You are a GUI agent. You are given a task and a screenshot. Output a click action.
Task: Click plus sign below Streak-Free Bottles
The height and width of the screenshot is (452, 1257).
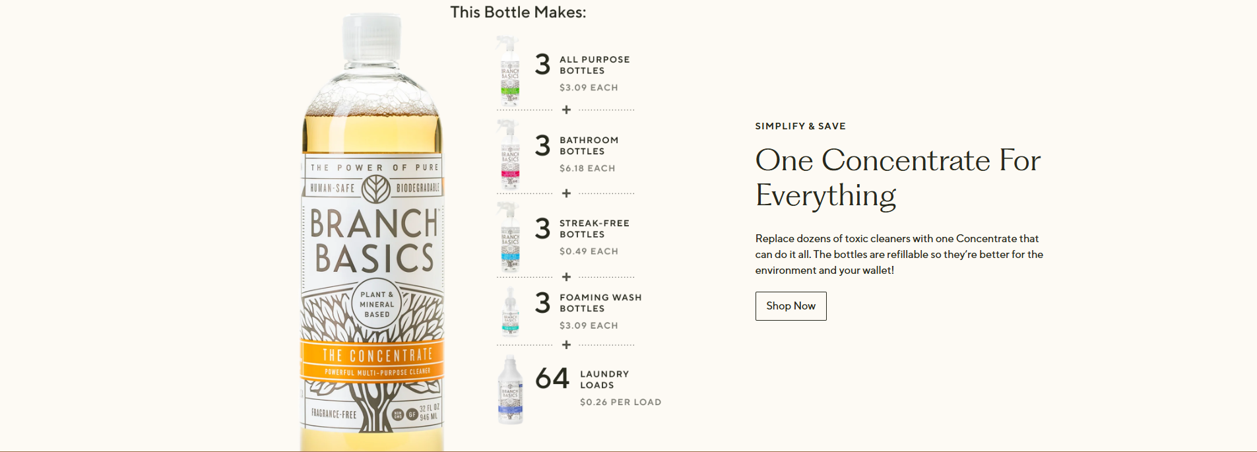tap(566, 276)
